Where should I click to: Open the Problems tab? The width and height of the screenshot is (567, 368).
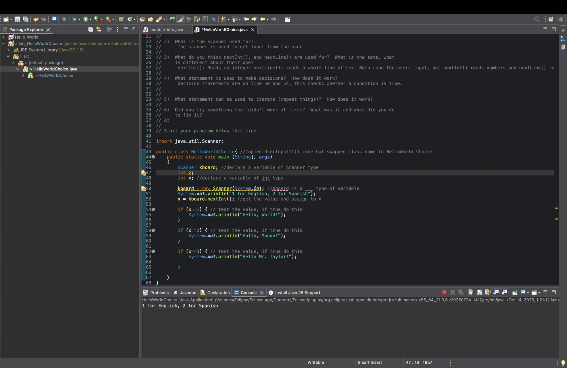159,293
